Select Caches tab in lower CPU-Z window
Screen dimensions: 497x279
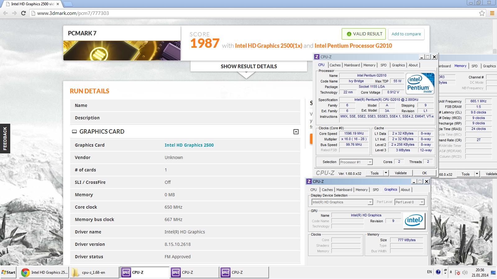pyautogui.click(x=327, y=190)
